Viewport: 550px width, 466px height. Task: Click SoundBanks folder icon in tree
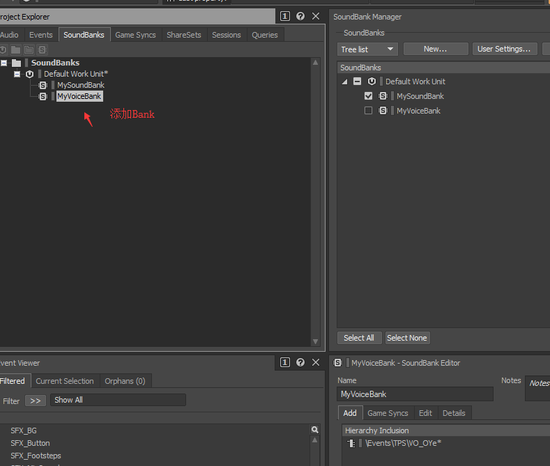coord(16,63)
